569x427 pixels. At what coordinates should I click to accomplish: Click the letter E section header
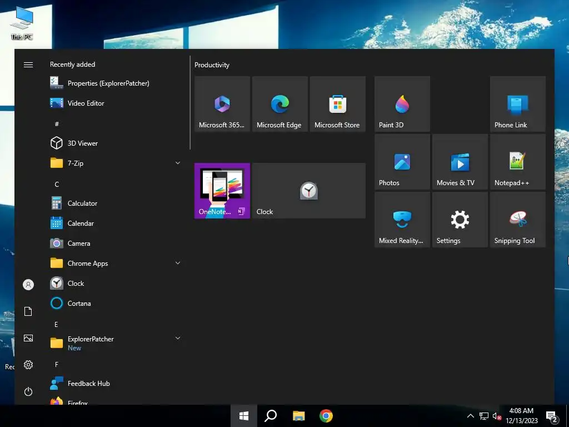click(56, 324)
